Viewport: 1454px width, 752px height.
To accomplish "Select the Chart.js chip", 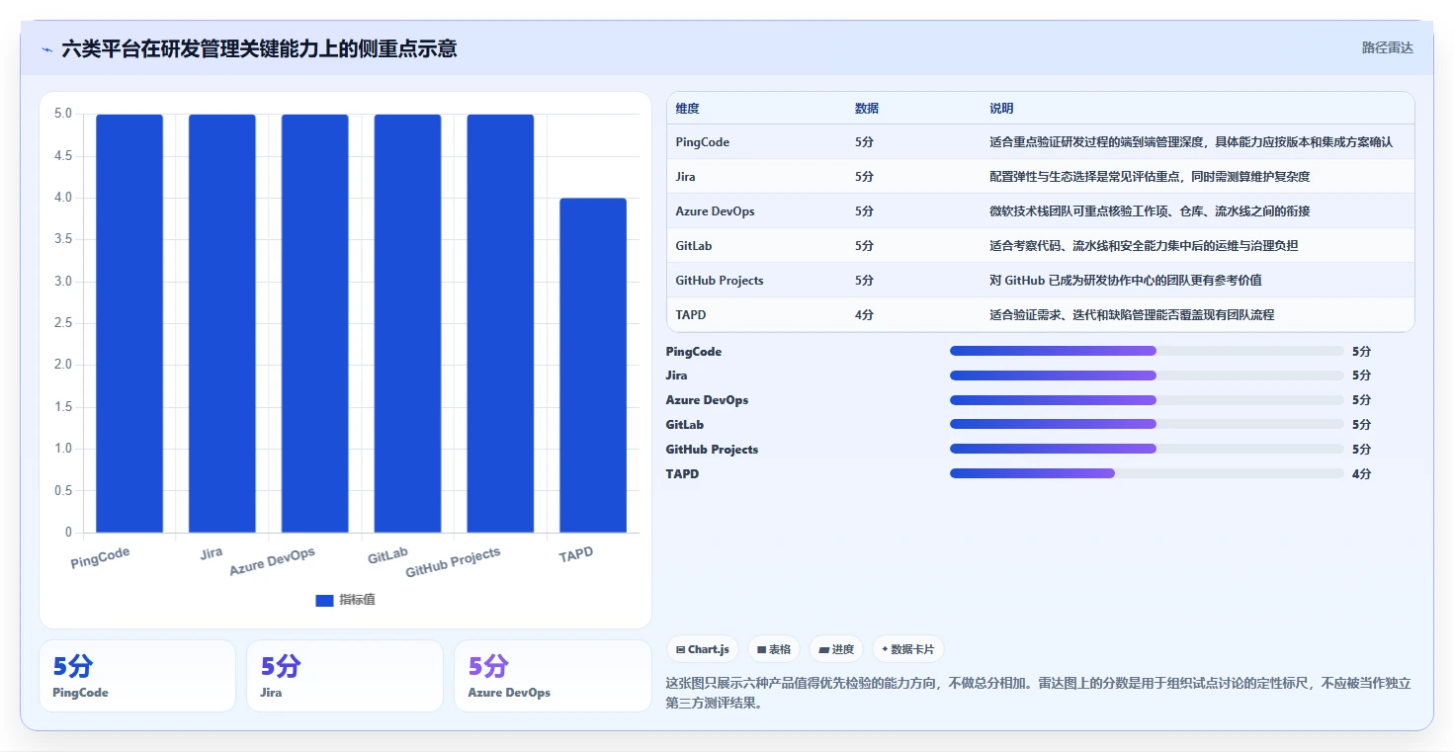I will (703, 649).
